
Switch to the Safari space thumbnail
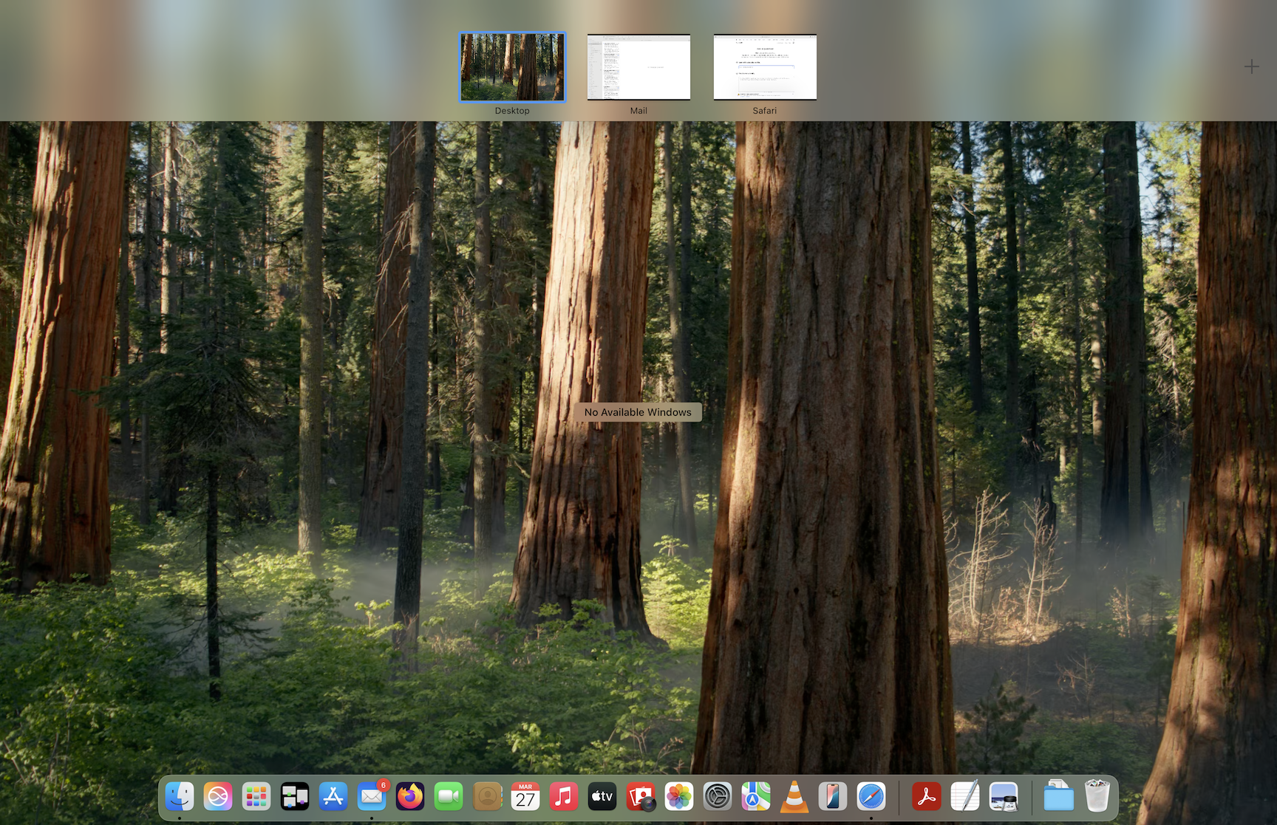(765, 66)
